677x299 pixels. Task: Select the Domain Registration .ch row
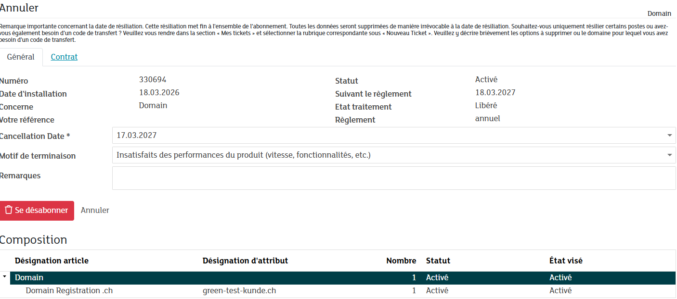click(69, 291)
